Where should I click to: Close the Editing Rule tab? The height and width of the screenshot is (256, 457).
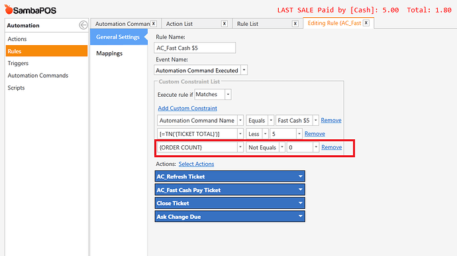click(366, 23)
